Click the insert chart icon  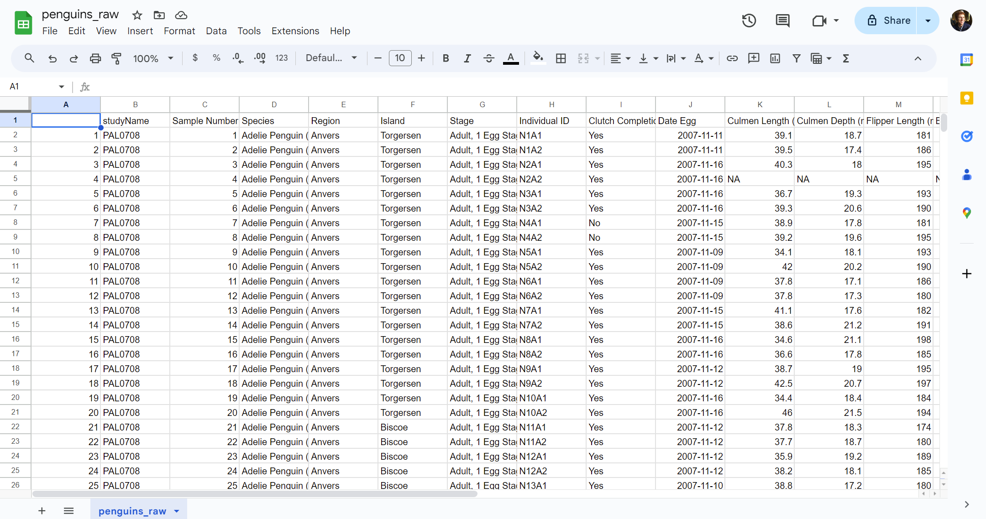[x=775, y=58]
